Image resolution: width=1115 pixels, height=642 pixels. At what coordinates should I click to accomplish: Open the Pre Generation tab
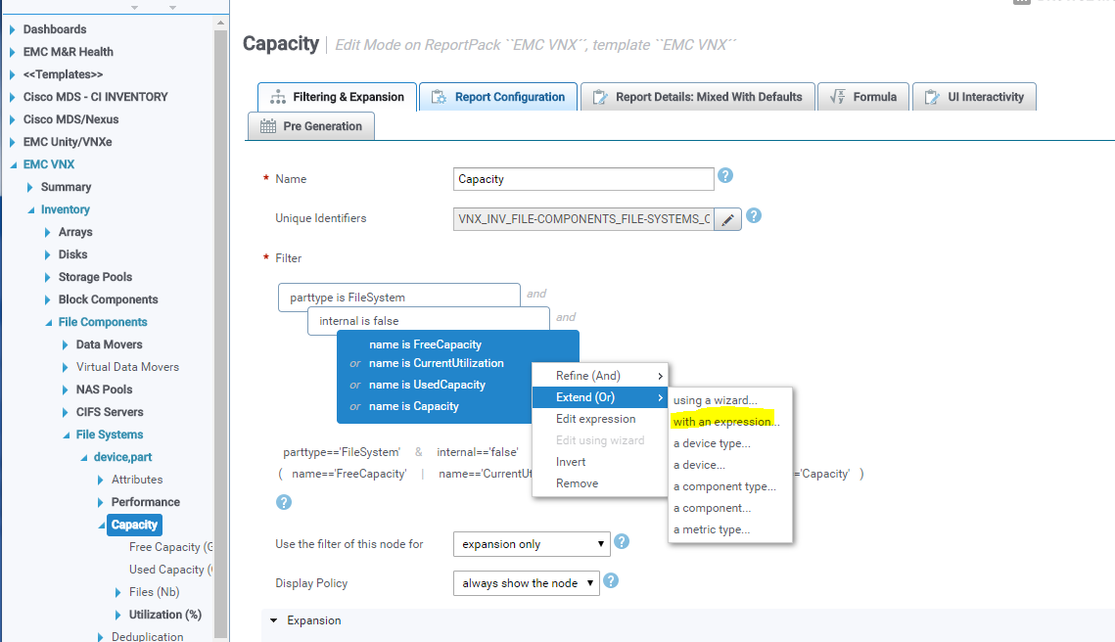(x=310, y=126)
